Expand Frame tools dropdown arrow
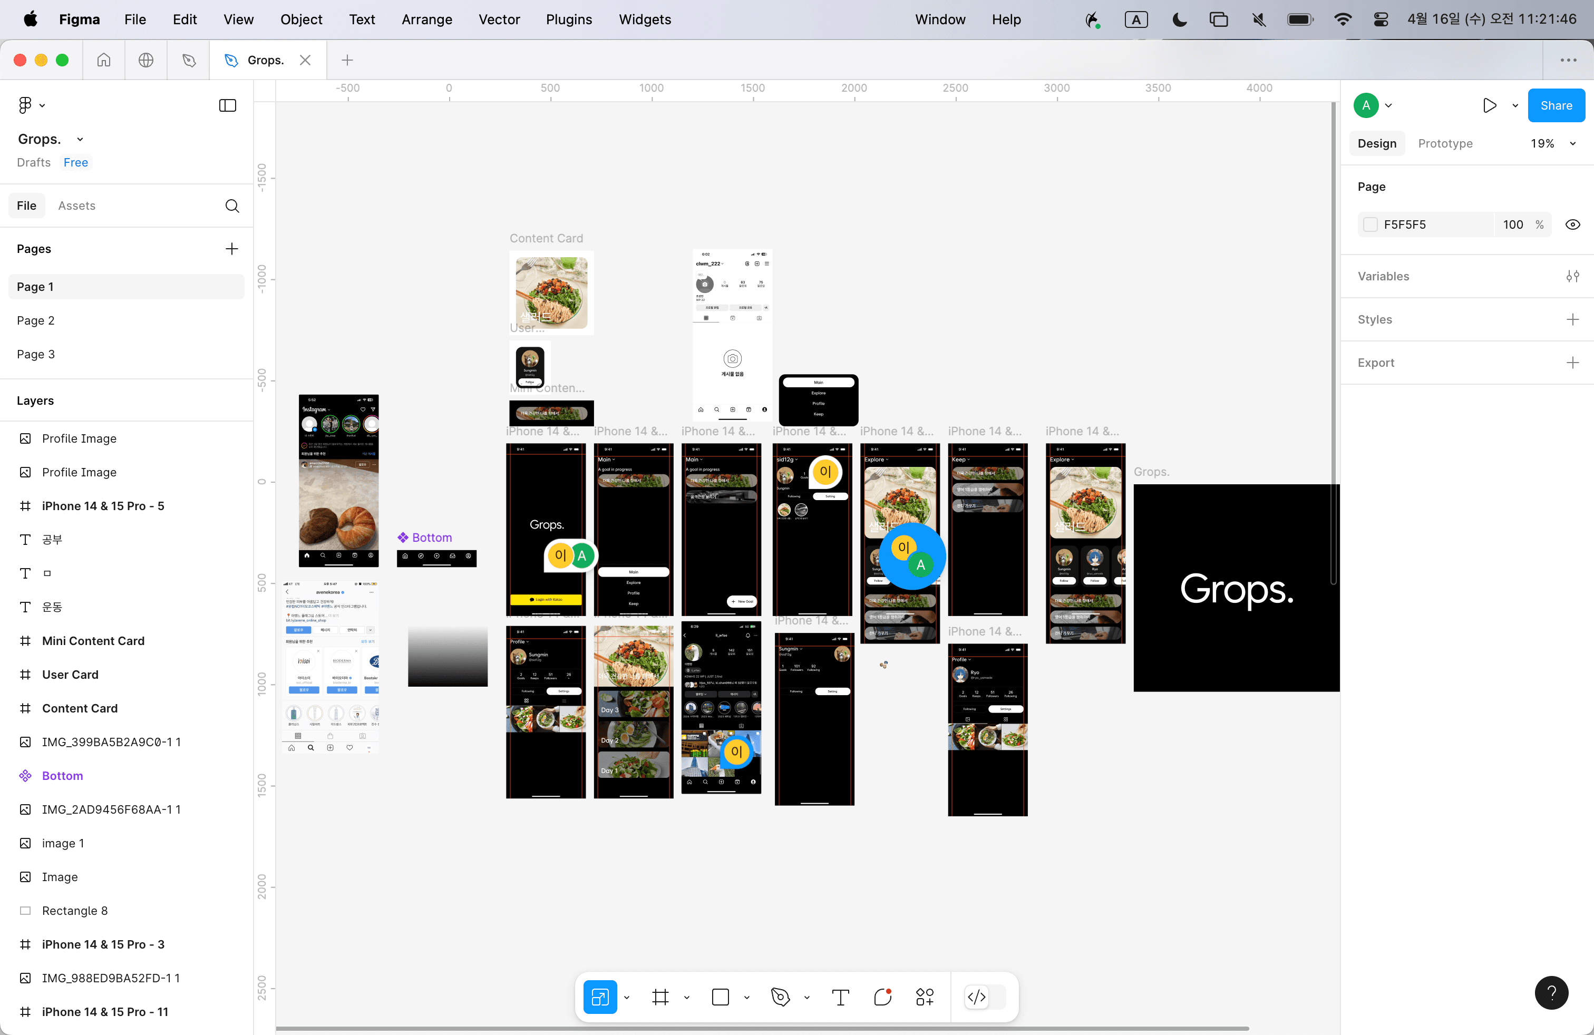This screenshot has height=1035, width=1594. [686, 998]
